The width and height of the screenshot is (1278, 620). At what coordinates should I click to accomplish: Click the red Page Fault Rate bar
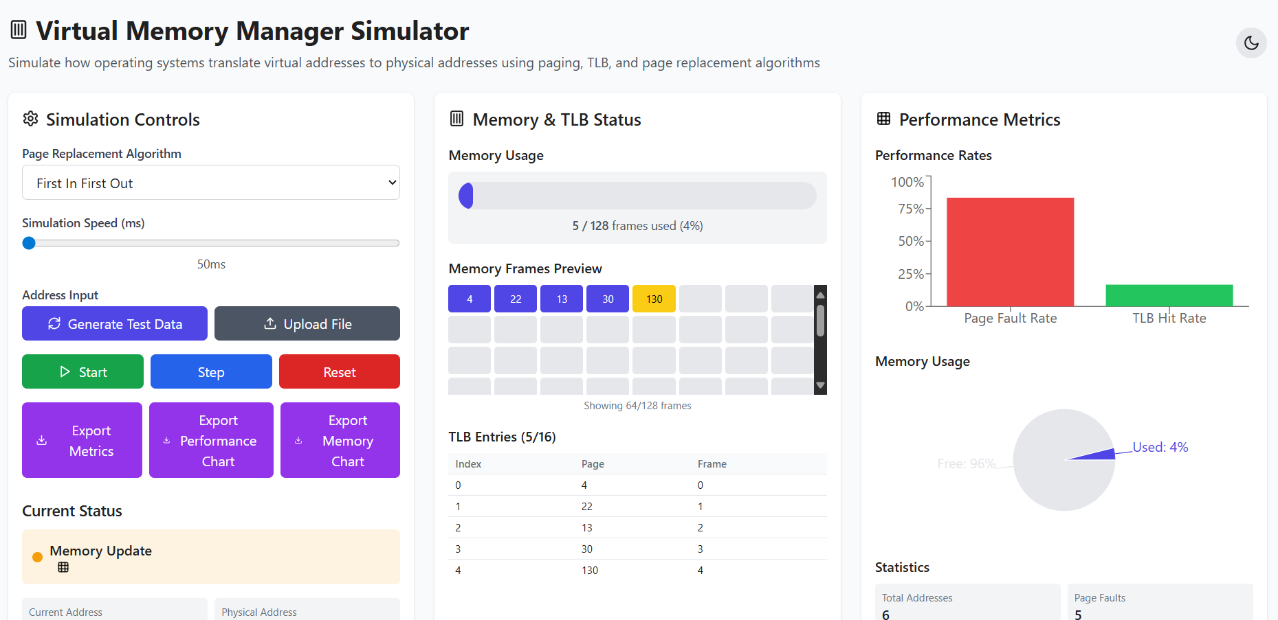(1010, 252)
